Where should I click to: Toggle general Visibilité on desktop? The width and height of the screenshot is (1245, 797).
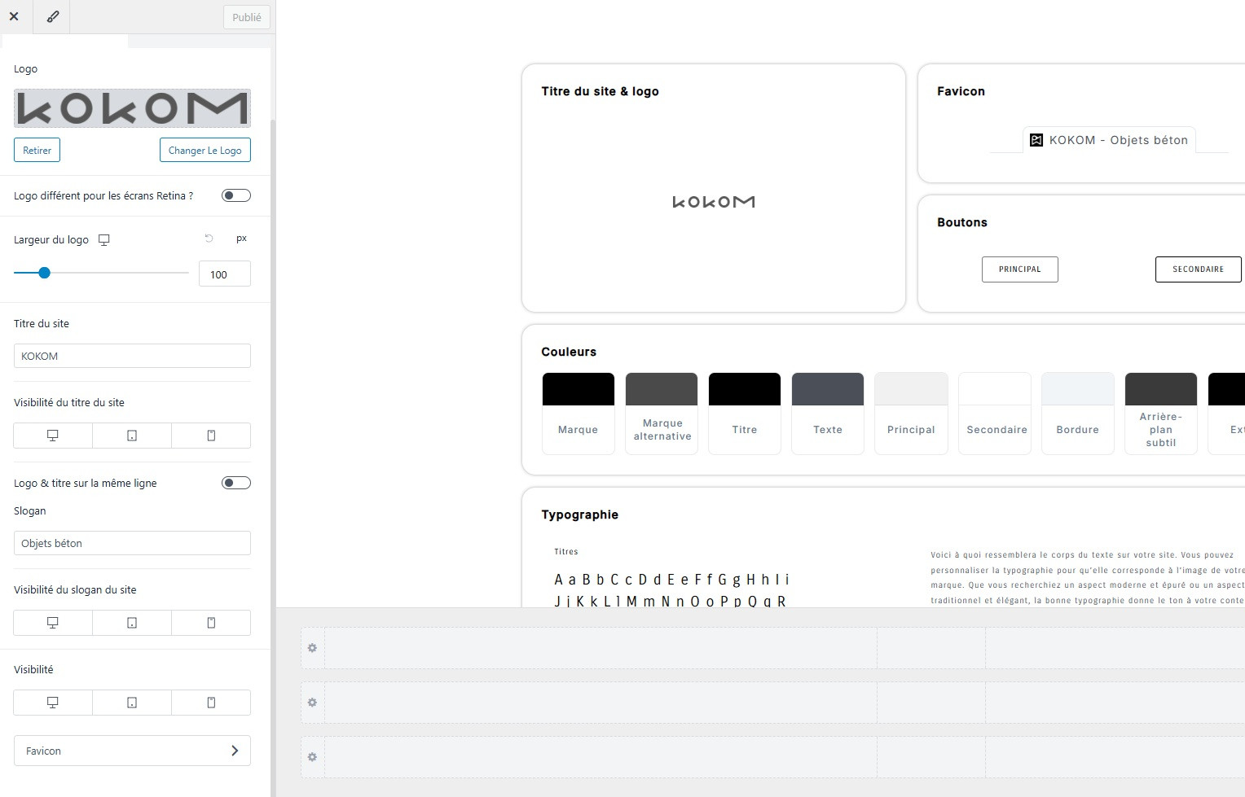point(53,703)
